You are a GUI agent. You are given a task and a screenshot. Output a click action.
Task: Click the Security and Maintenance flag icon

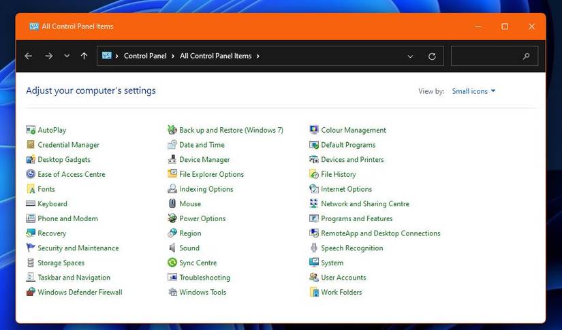tap(31, 248)
